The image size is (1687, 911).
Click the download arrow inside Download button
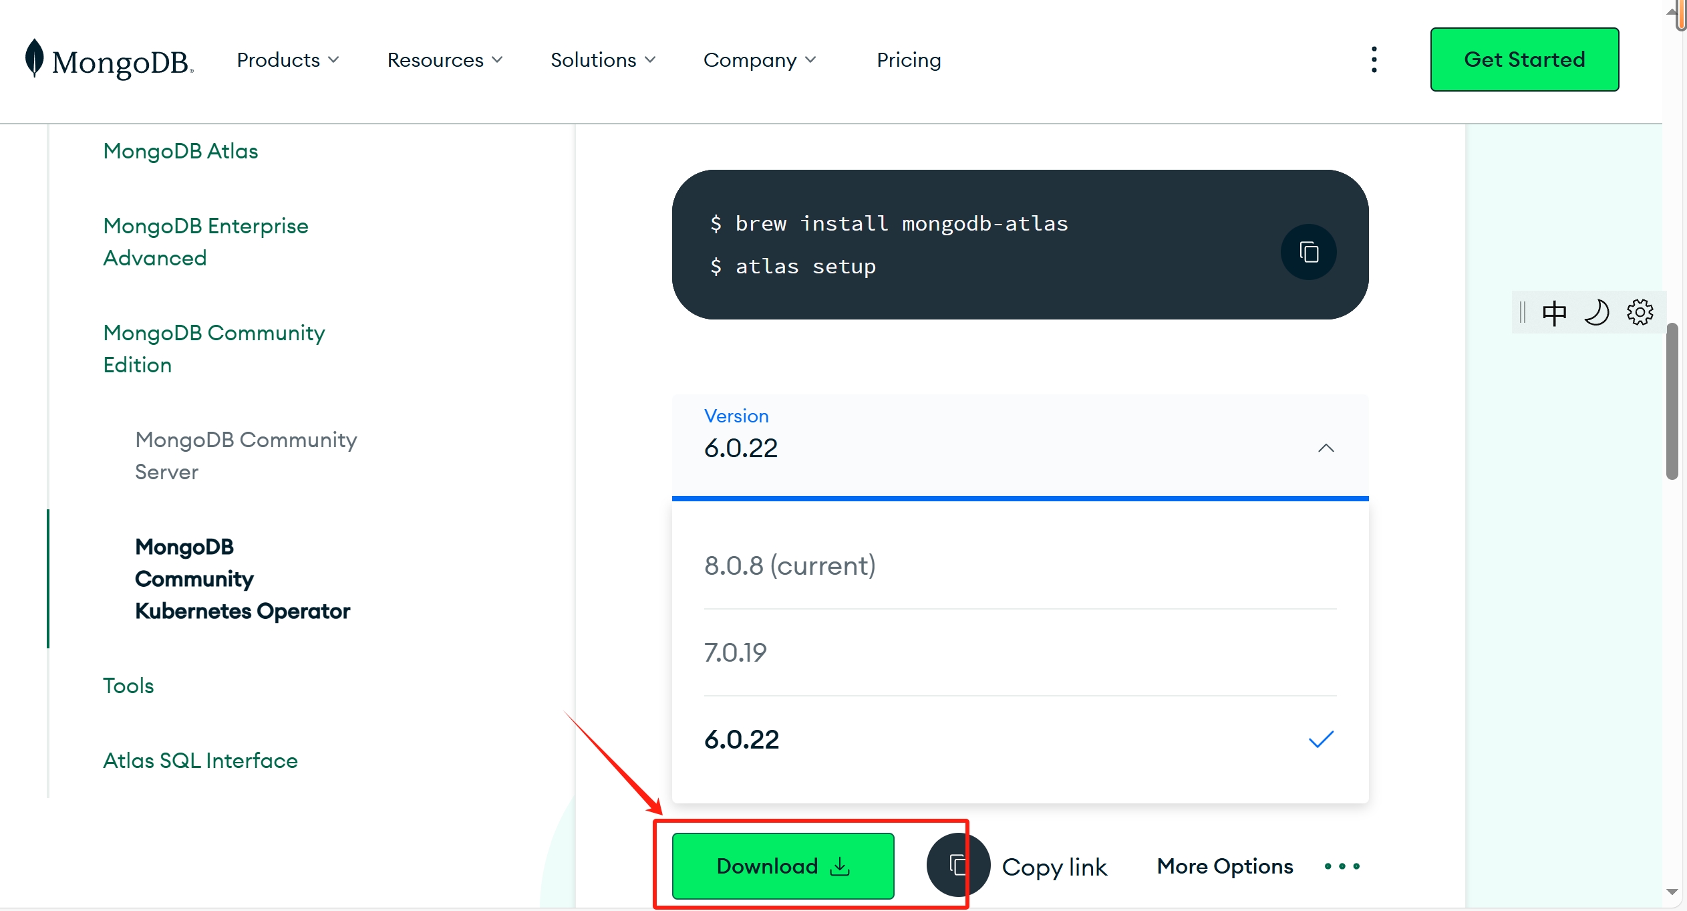point(840,866)
